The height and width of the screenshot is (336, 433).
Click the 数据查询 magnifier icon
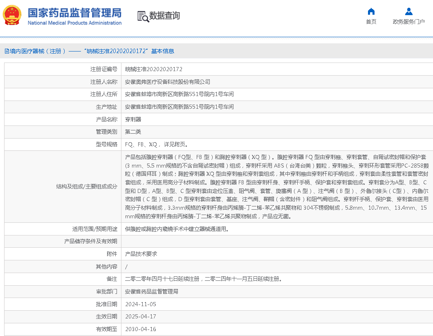143,16
